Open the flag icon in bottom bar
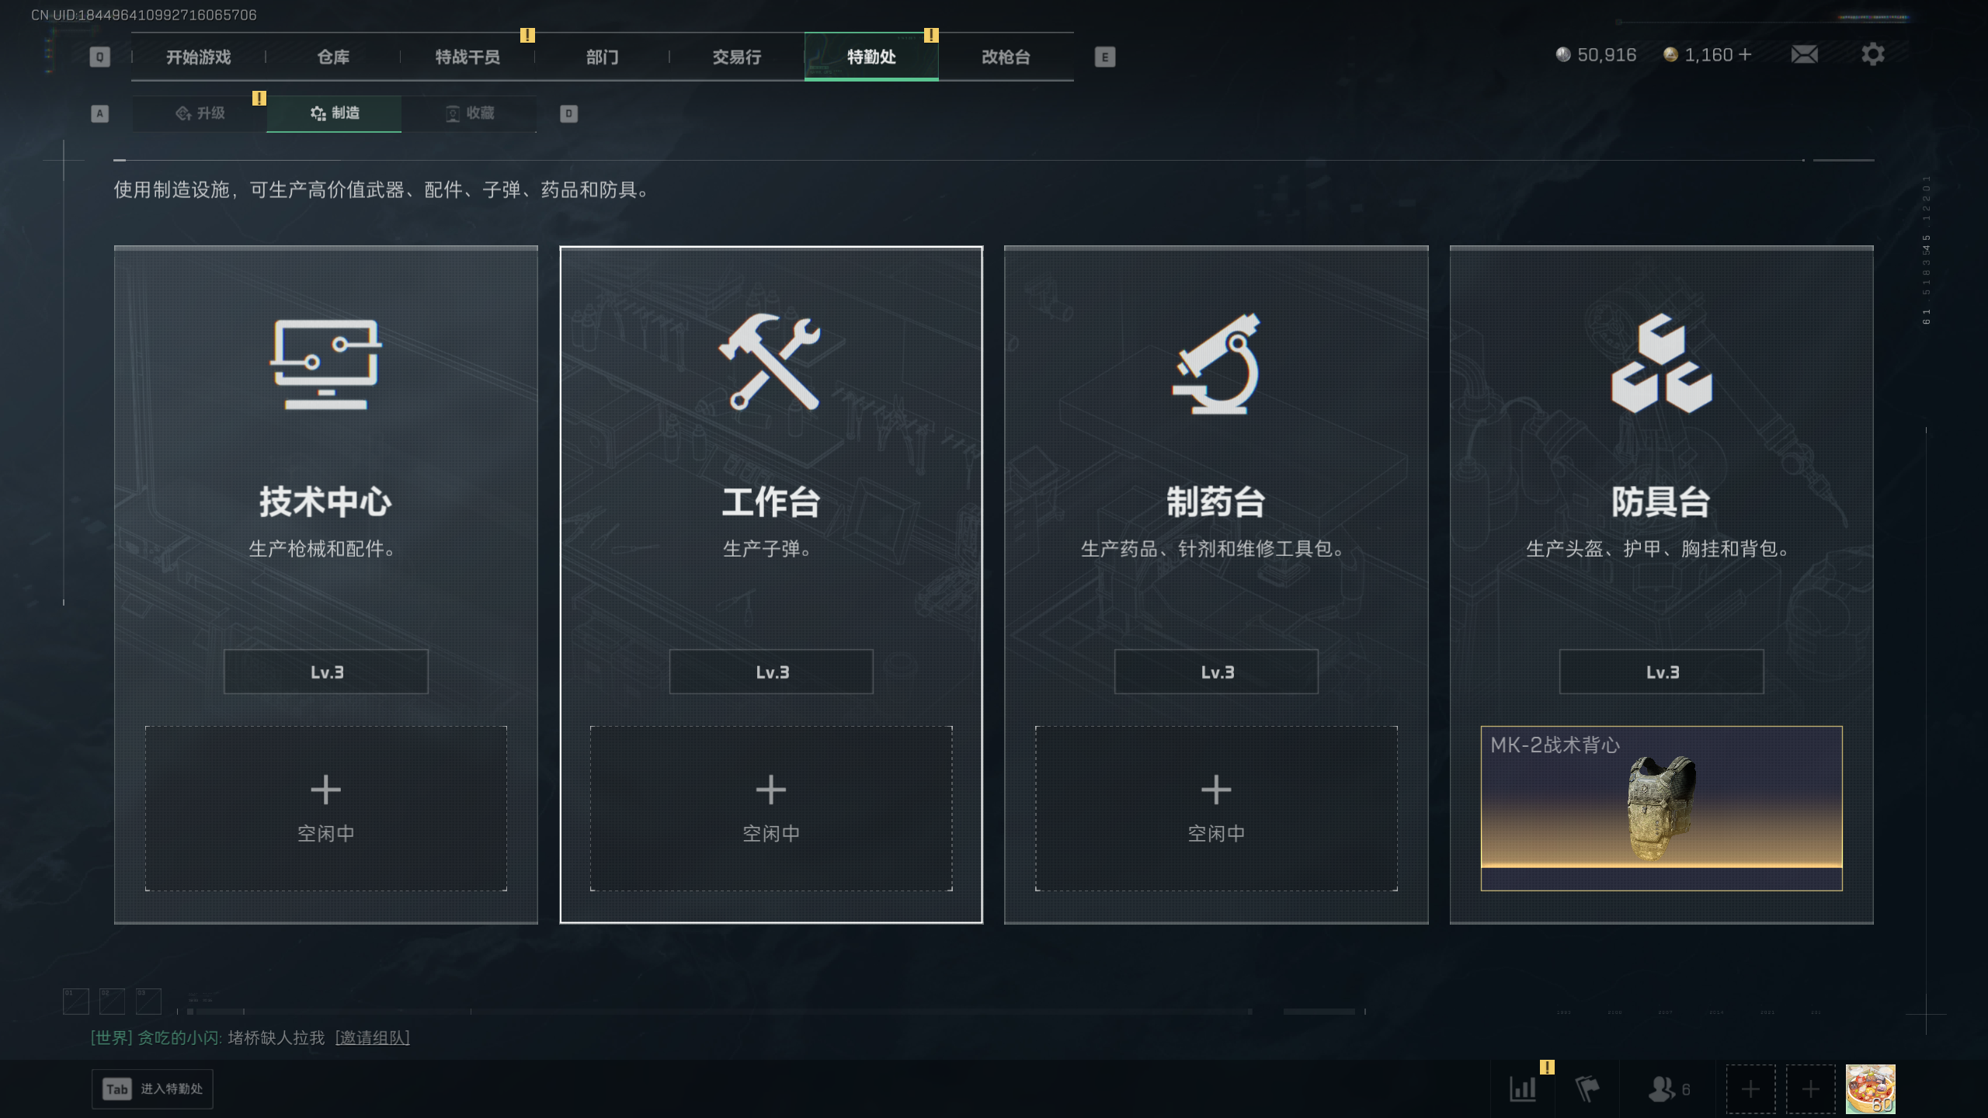This screenshot has height=1118, width=1988. 1587,1088
